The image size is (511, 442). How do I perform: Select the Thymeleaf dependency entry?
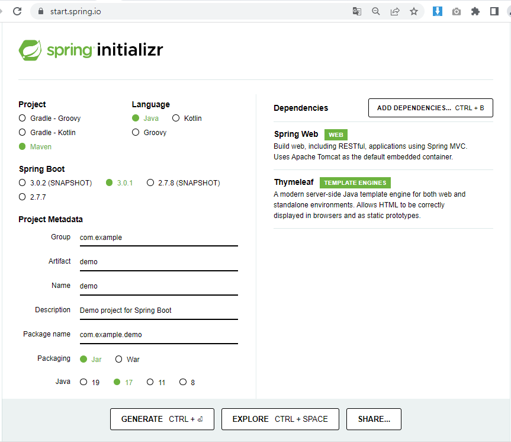coord(383,198)
